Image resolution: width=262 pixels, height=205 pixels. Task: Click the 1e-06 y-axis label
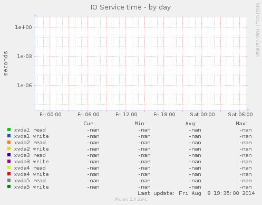[24, 86]
